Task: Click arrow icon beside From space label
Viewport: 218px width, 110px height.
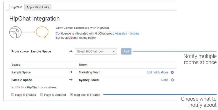Action: [x=71, y=51]
